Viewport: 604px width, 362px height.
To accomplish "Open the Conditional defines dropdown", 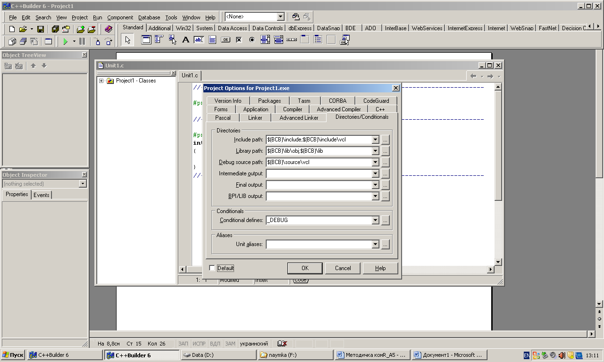I will 376,220.
